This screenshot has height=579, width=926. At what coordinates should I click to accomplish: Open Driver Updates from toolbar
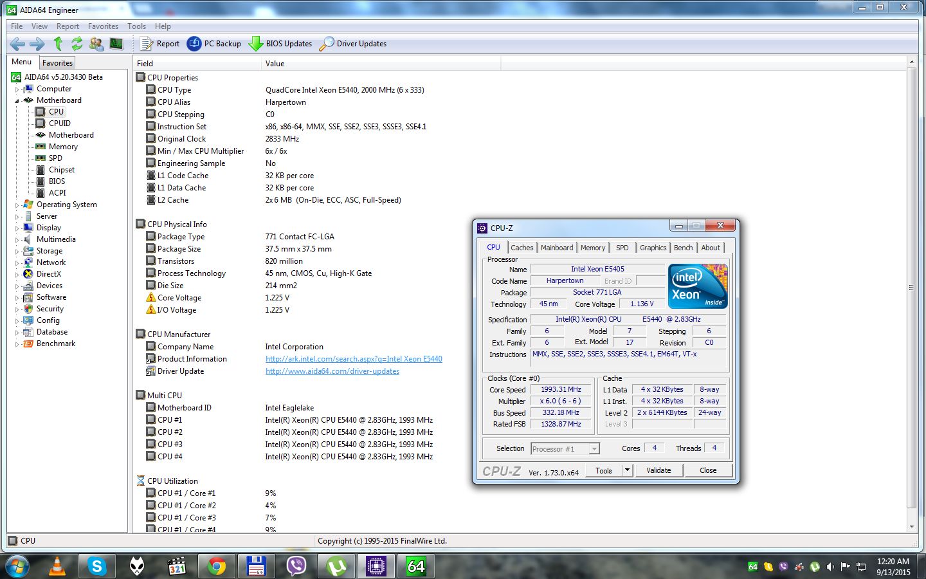[353, 44]
